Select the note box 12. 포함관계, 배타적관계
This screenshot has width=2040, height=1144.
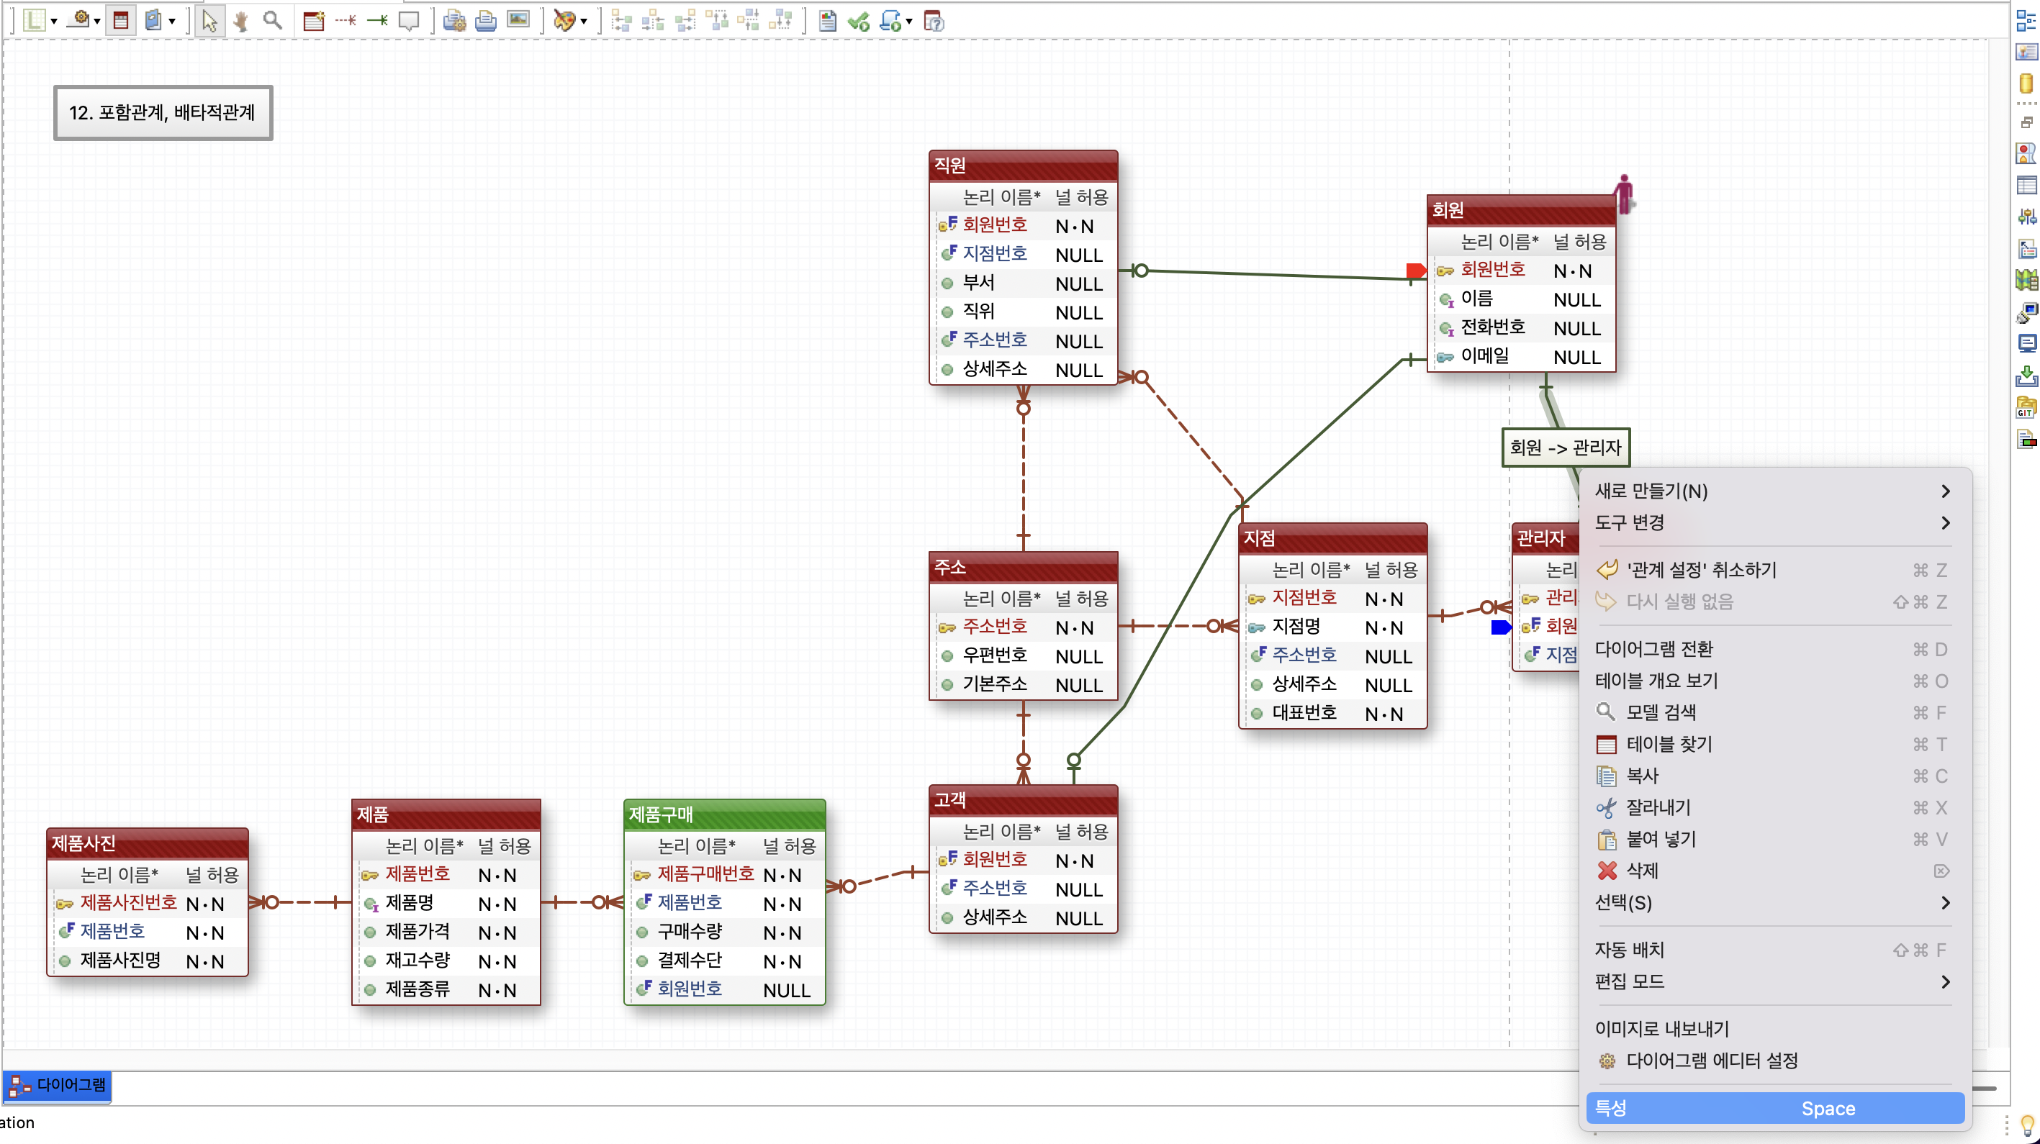[163, 112]
